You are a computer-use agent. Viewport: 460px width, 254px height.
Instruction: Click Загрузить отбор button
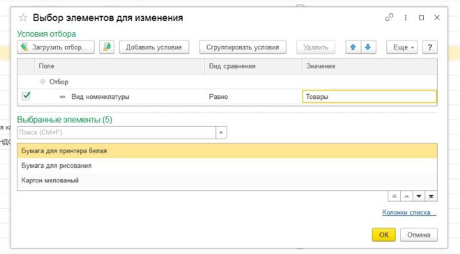(x=56, y=47)
